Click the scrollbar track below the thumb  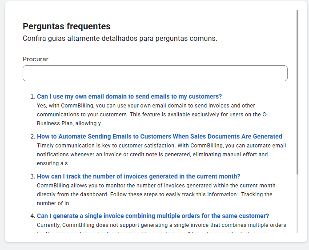tap(297, 204)
